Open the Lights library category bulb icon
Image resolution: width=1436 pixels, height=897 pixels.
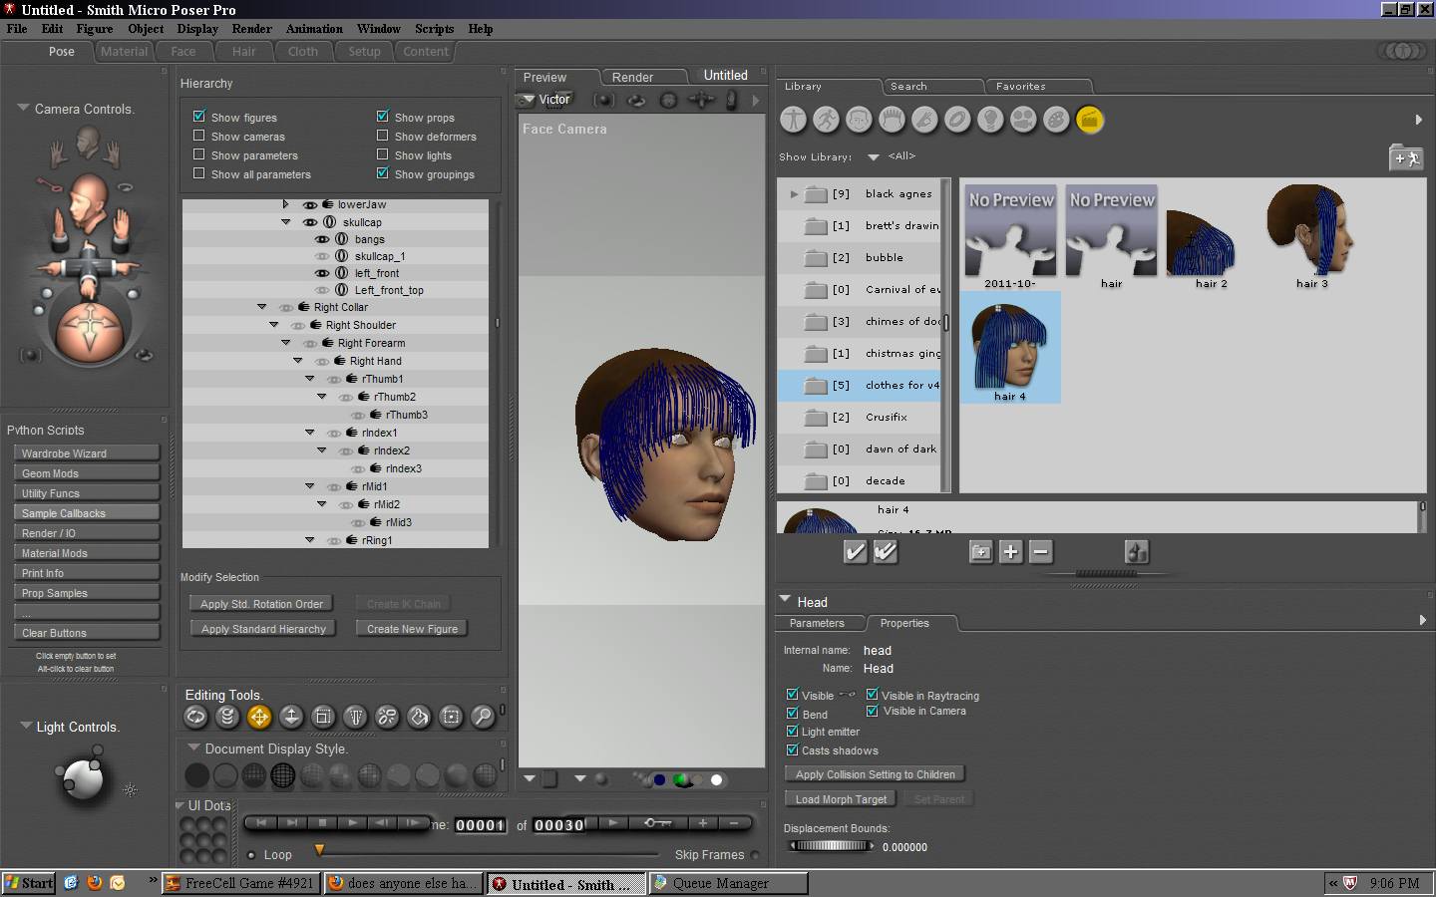click(x=989, y=120)
